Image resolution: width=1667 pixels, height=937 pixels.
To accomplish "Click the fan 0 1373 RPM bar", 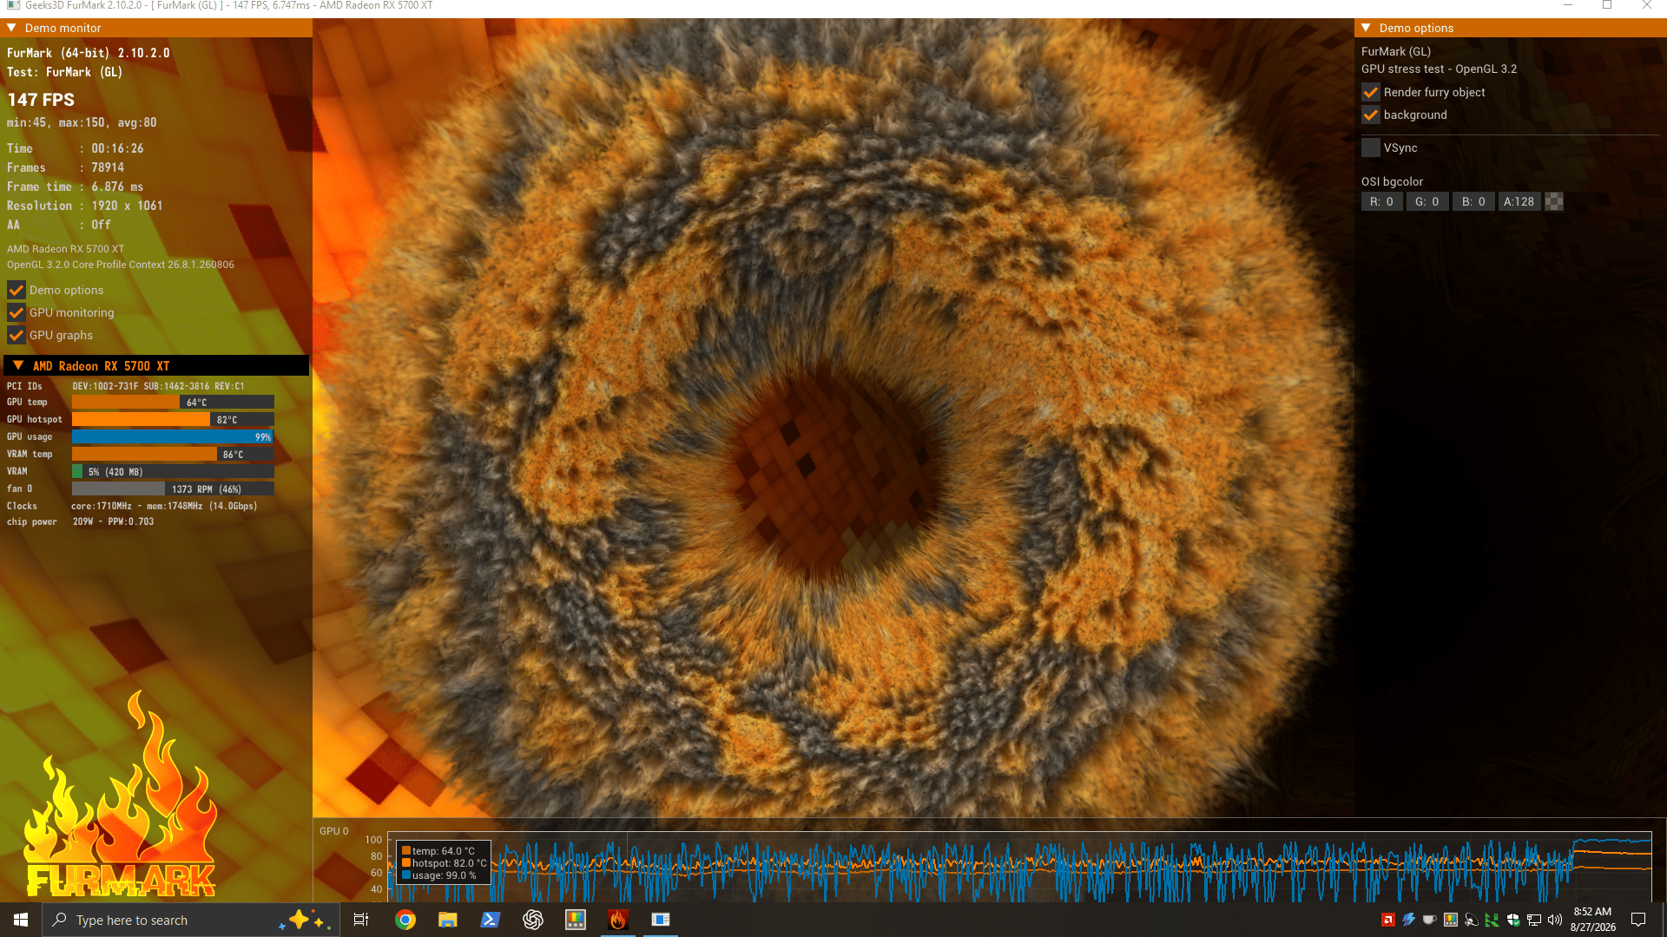I will (173, 488).
